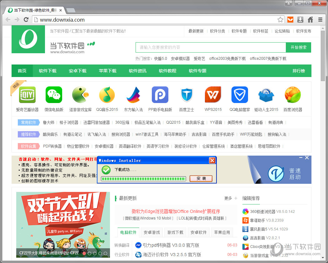Image resolution: width=328 pixels, height=263 pixels.
Task: Open the 爱奇艺播放器 app icon
Action: point(27,95)
